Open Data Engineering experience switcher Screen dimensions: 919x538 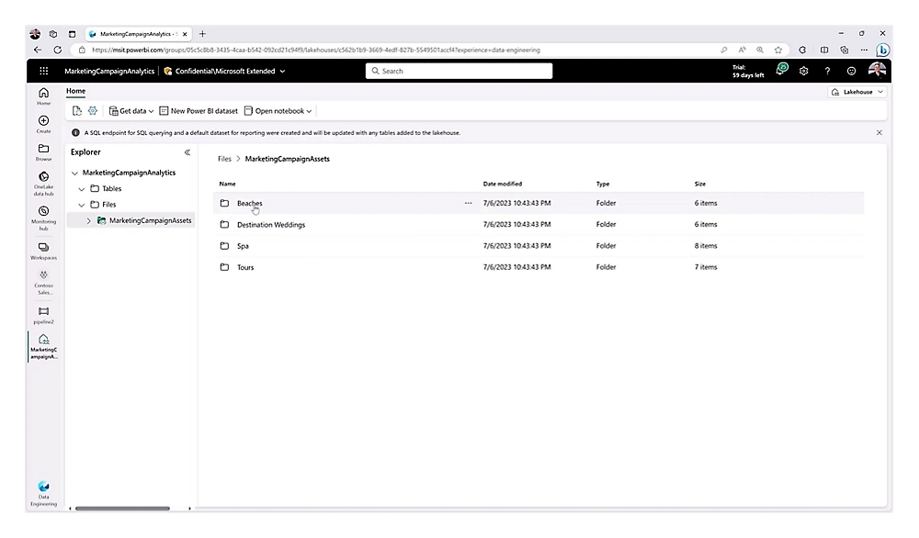click(x=43, y=494)
